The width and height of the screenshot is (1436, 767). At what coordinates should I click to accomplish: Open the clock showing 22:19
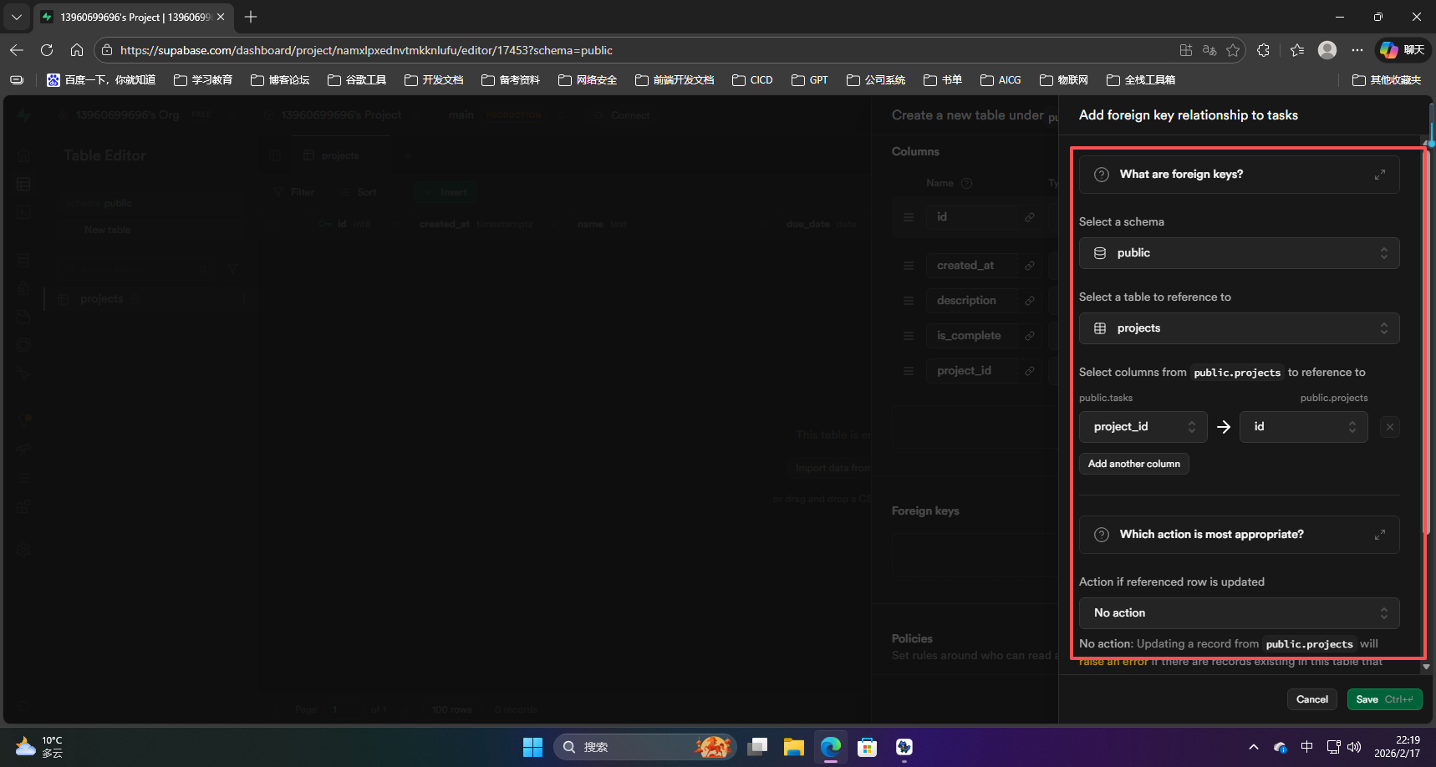pyautogui.click(x=1397, y=747)
